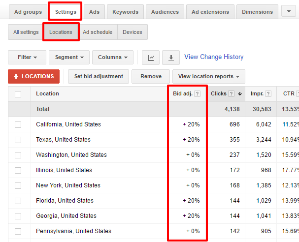Screen dimensions: 299x242
Task: Open the more tabs arrow dropdown
Action: 289,11
